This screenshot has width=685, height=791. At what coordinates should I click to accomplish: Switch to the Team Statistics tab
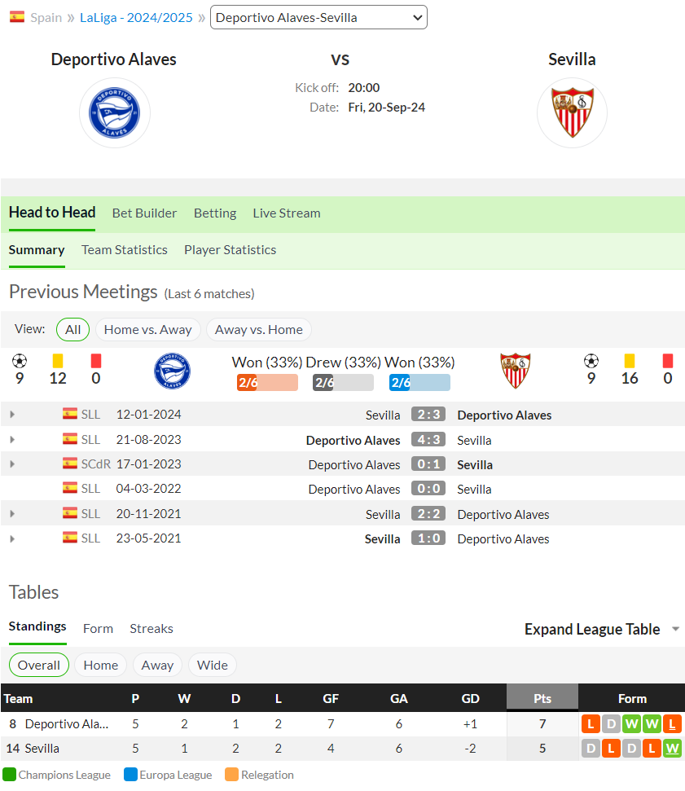125,250
